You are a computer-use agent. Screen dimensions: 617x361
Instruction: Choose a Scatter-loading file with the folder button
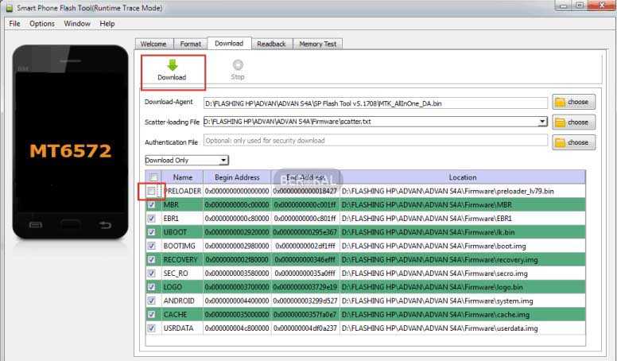573,122
